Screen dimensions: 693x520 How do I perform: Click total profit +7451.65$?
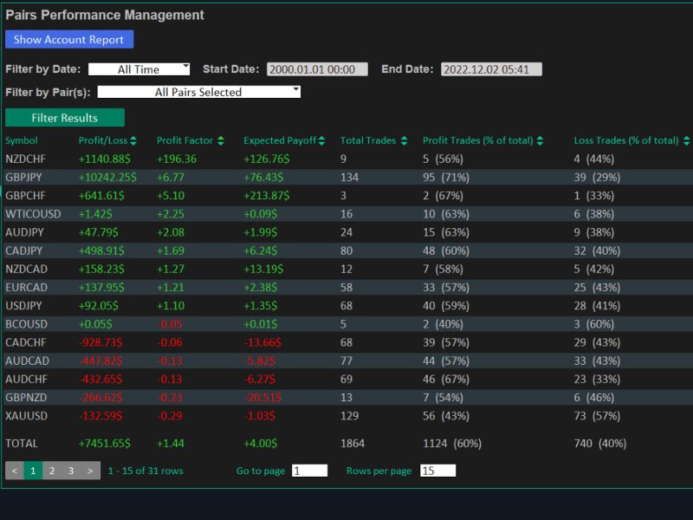(x=105, y=443)
